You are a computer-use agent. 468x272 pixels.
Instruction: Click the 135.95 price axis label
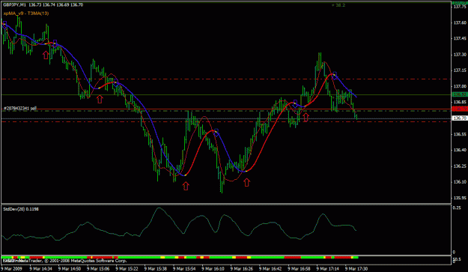pyautogui.click(x=460, y=198)
